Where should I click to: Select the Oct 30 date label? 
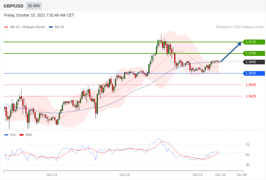(x=242, y=175)
